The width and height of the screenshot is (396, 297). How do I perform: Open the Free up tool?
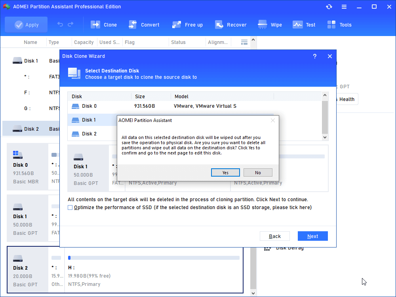(x=187, y=25)
